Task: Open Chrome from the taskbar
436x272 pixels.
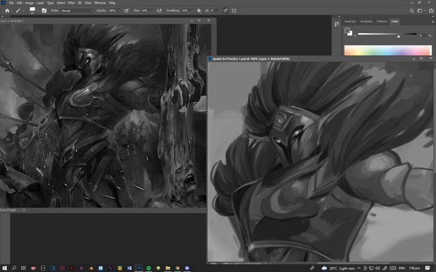Action: click(x=178, y=268)
